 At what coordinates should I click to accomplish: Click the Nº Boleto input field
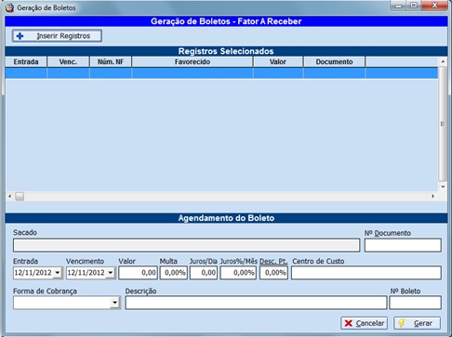(415, 303)
